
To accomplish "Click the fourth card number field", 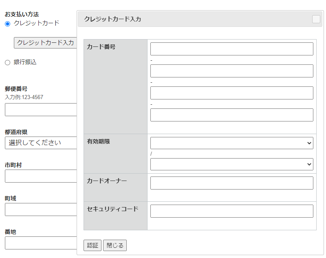I will click(x=231, y=115).
